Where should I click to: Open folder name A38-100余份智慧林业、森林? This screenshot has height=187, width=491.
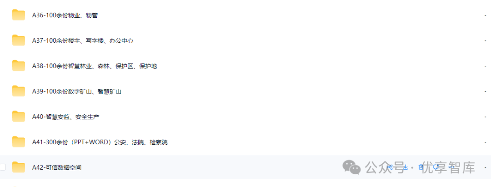pos(95,66)
